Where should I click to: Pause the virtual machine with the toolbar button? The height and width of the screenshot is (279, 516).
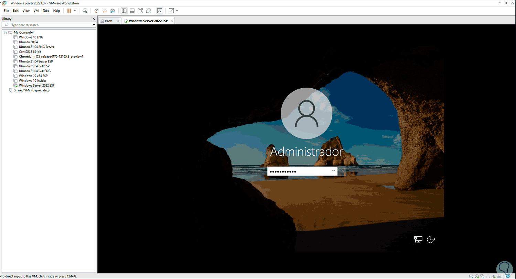pyautogui.click(x=69, y=11)
